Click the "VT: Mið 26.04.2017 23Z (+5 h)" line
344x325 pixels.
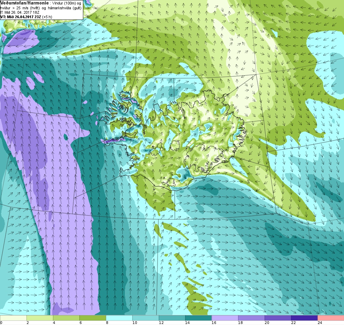tap(26, 17)
